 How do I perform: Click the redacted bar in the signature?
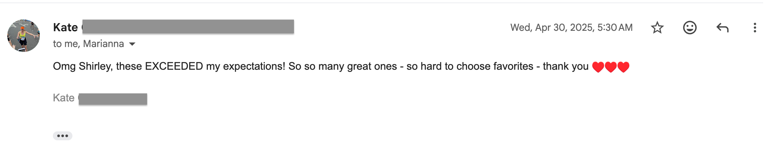(113, 99)
